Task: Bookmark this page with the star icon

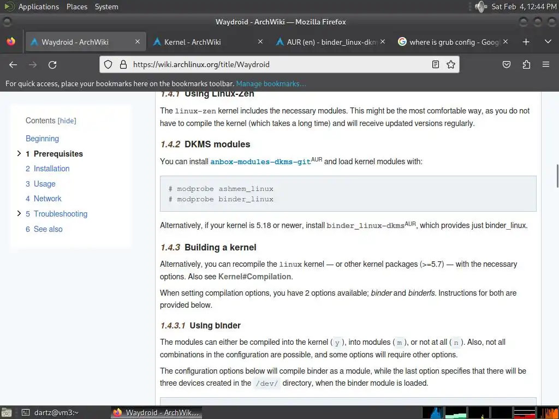Action: coord(450,64)
